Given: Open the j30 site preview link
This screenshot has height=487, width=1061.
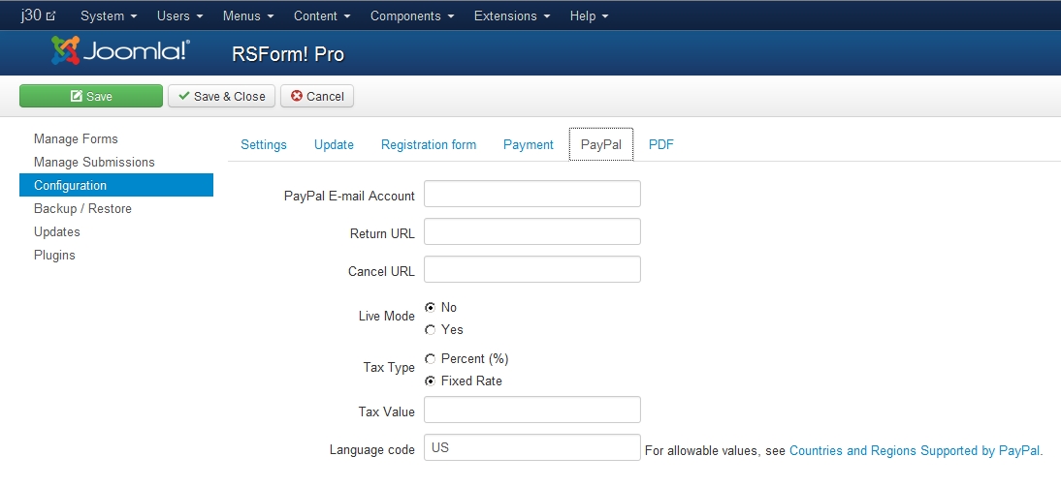Looking at the screenshot, I should [x=39, y=15].
